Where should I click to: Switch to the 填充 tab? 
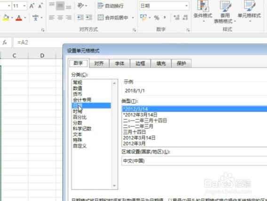tap(161, 63)
